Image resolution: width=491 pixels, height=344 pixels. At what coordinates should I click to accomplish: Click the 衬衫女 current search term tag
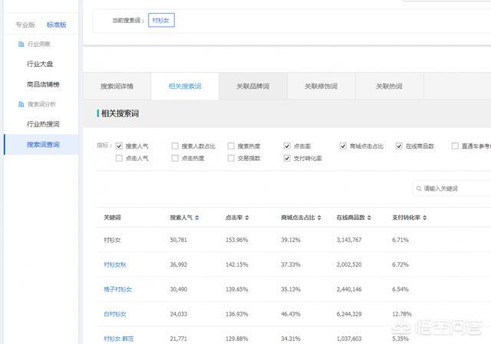tap(161, 21)
